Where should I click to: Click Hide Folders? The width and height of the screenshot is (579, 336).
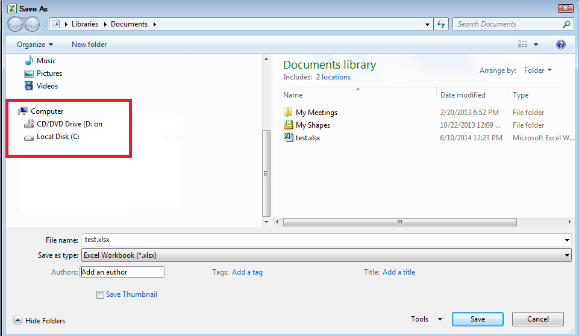(39, 320)
